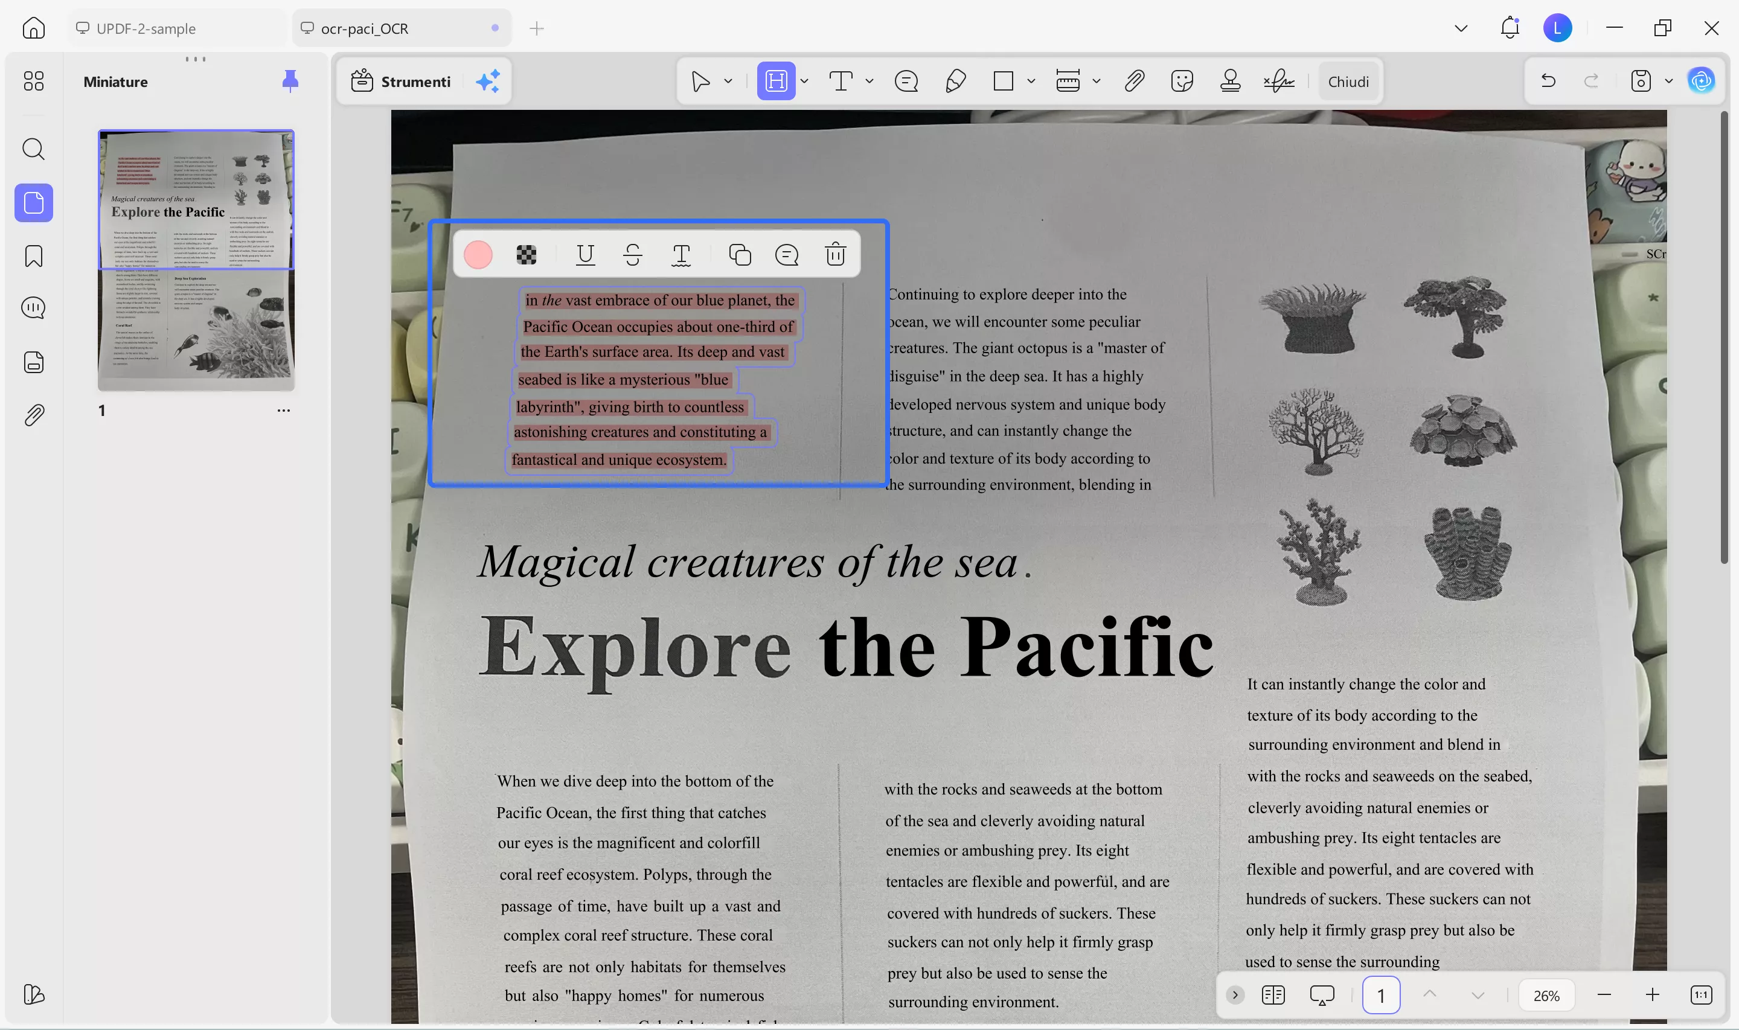Delete the selected highlight with trash icon
1739x1030 pixels.
(x=835, y=254)
